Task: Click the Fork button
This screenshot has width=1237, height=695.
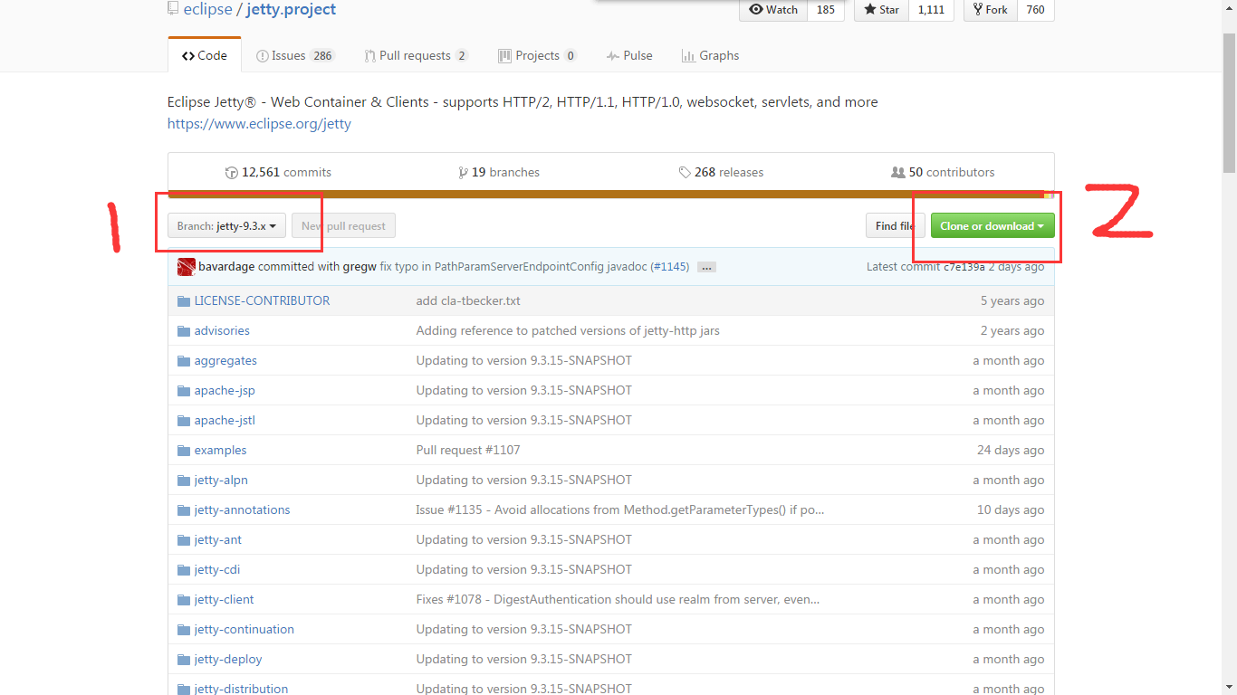Action: (991, 10)
